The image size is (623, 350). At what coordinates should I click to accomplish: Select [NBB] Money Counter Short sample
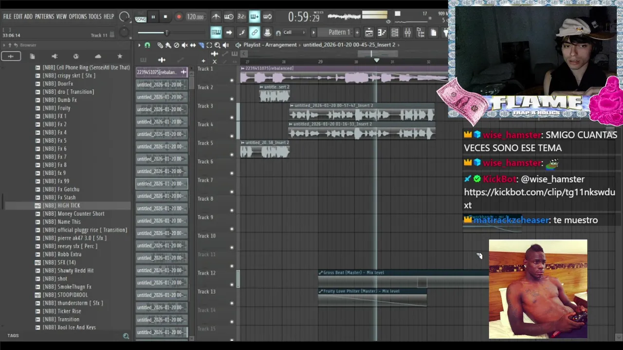pyautogui.click(x=73, y=214)
